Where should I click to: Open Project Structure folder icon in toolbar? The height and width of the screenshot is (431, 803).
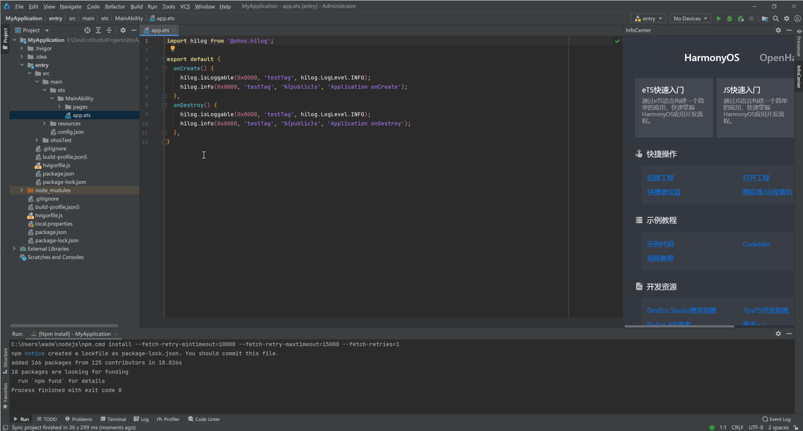point(765,18)
